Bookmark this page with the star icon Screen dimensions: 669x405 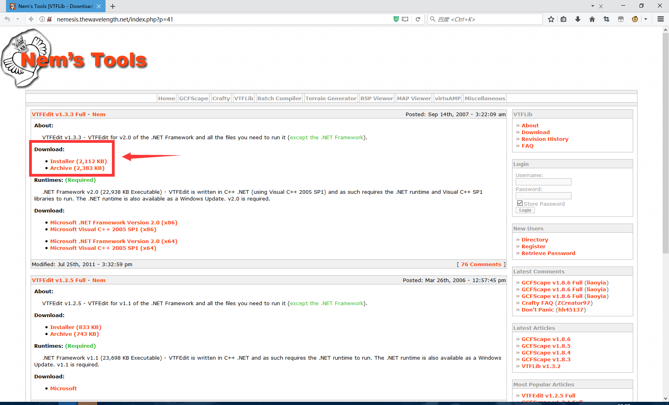click(551, 19)
